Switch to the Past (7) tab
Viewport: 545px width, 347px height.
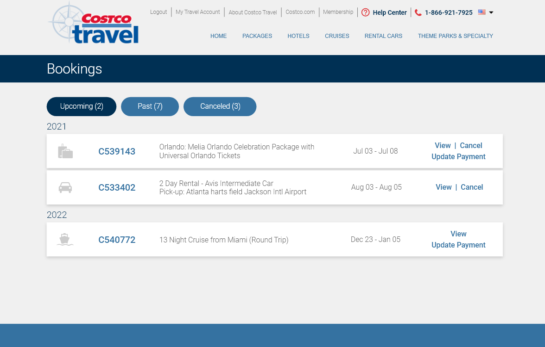point(150,106)
